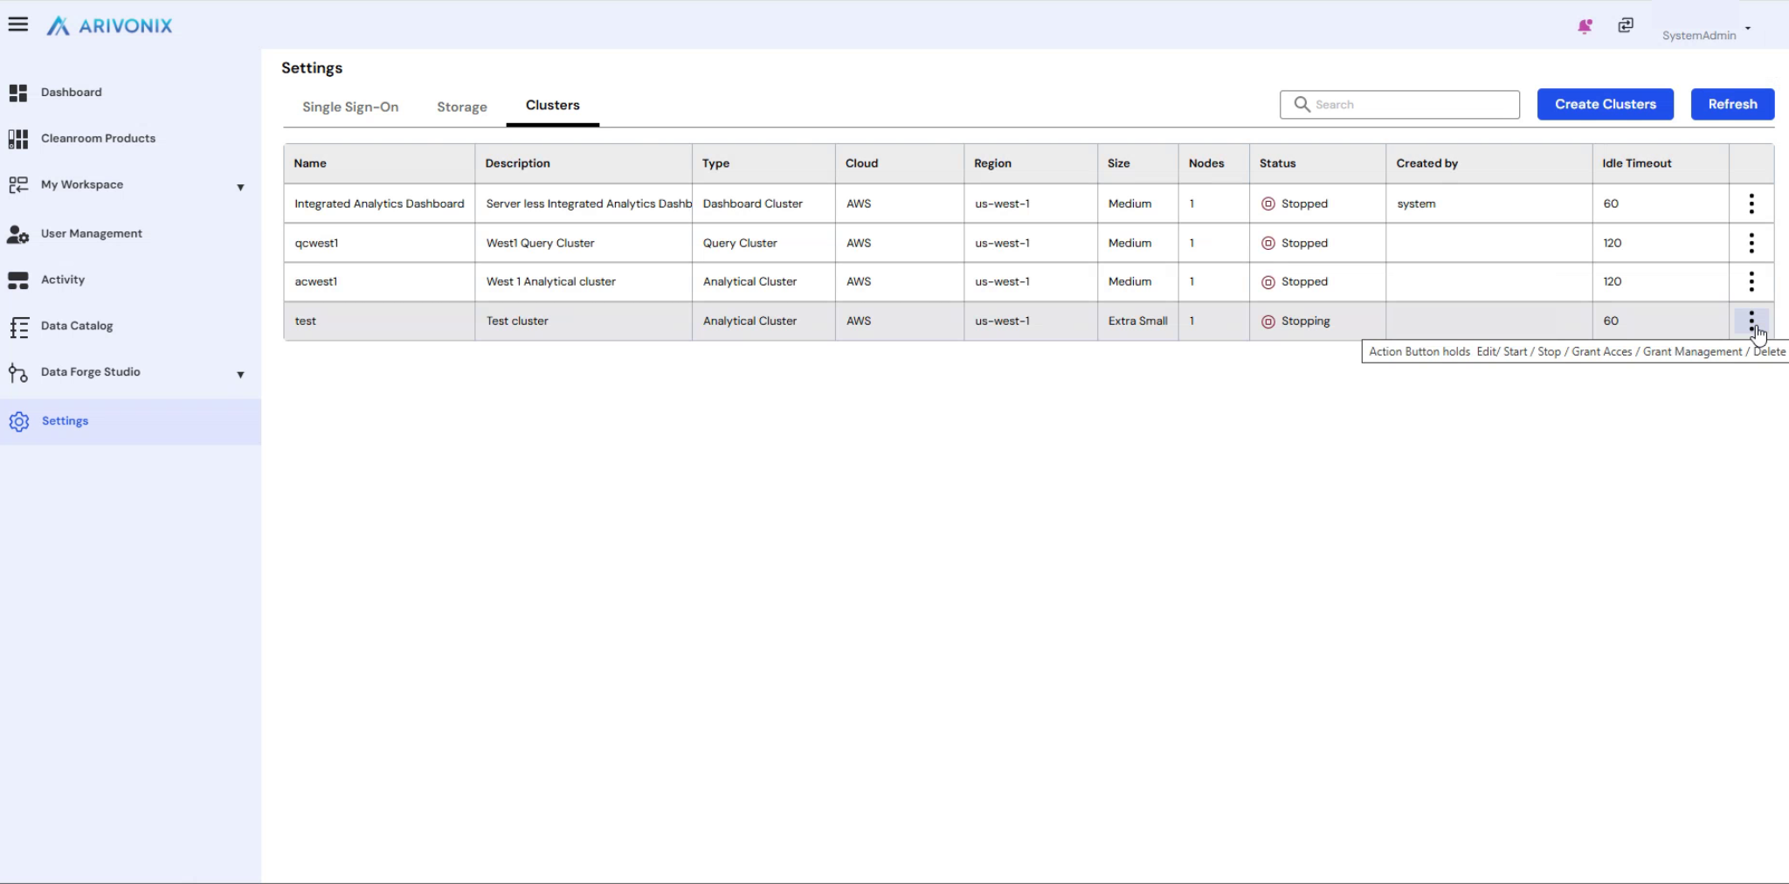This screenshot has width=1789, height=884.
Task: Open Data Catalog from sidebar
Action: pos(77,326)
